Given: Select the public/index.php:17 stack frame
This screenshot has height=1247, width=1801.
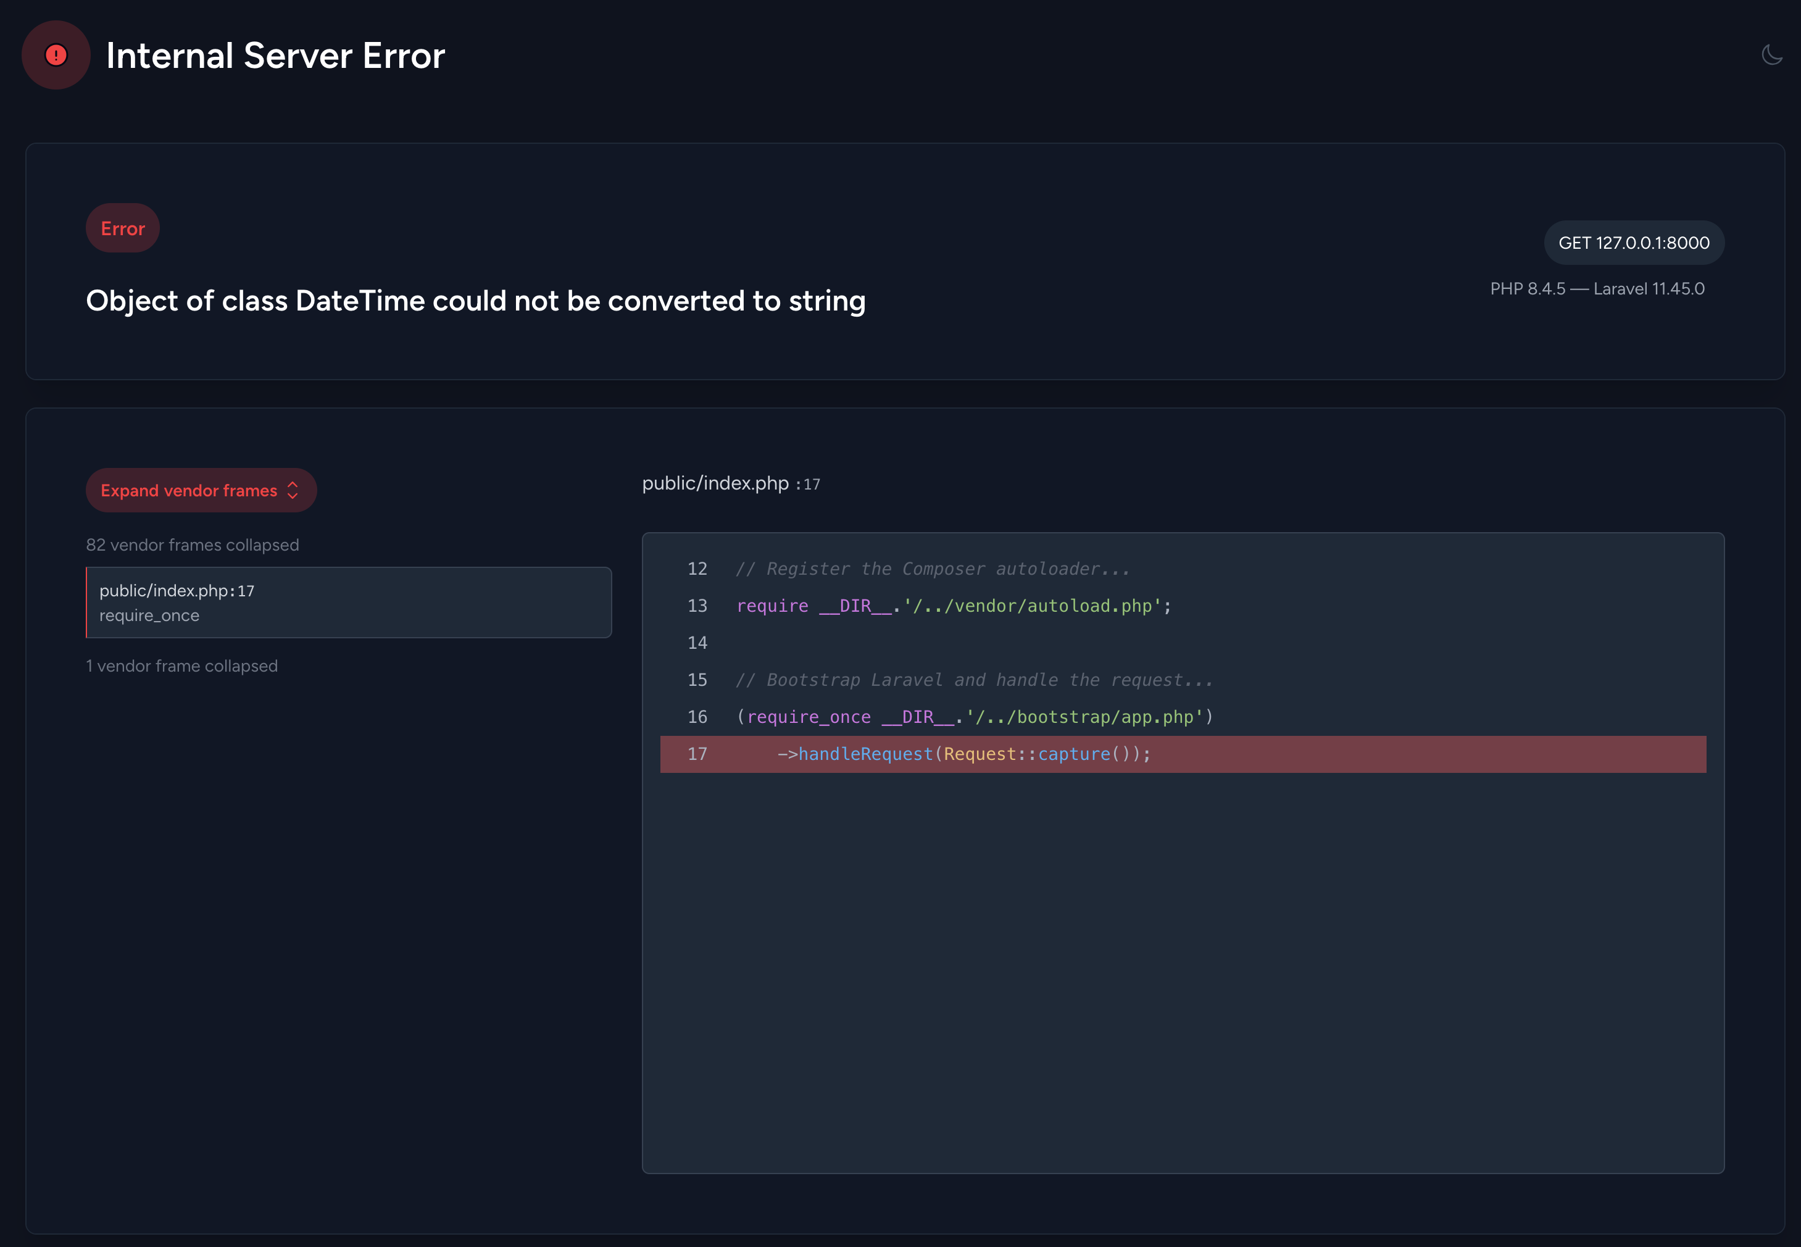Looking at the screenshot, I should coord(348,602).
